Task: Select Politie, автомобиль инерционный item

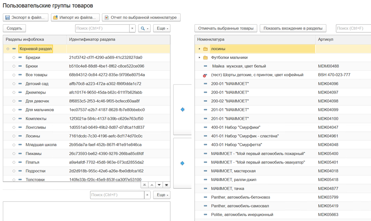Action: tap(242, 215)
